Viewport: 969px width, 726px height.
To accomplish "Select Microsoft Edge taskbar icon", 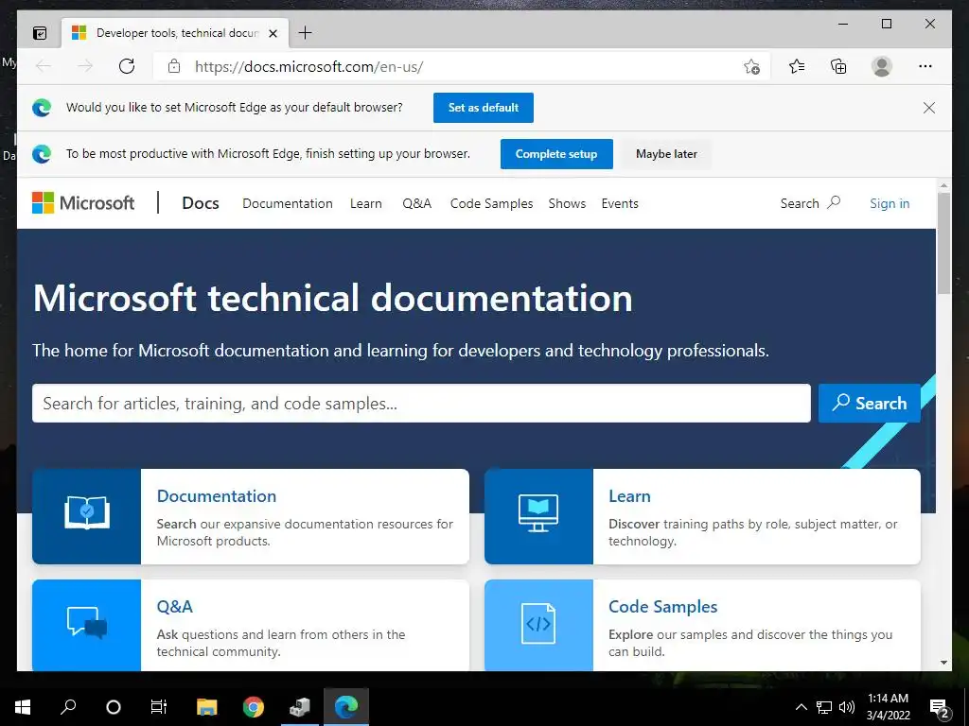I will [346, 707].
